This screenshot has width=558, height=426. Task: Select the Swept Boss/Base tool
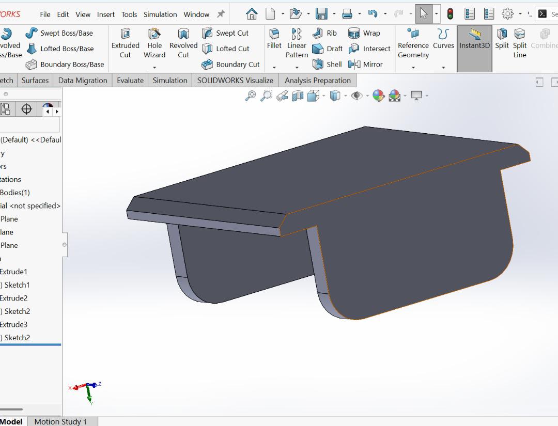click(59, 33)
